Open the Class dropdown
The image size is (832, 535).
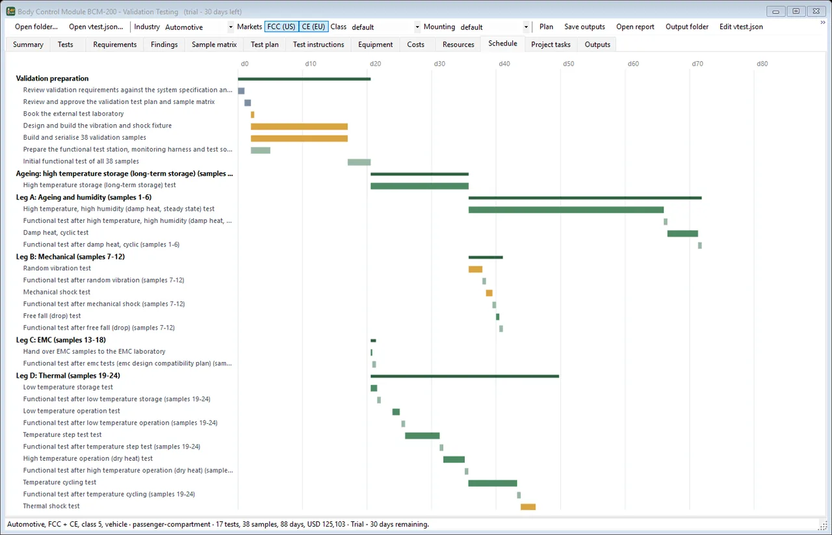pyautogui.click(x=385, y=27)
